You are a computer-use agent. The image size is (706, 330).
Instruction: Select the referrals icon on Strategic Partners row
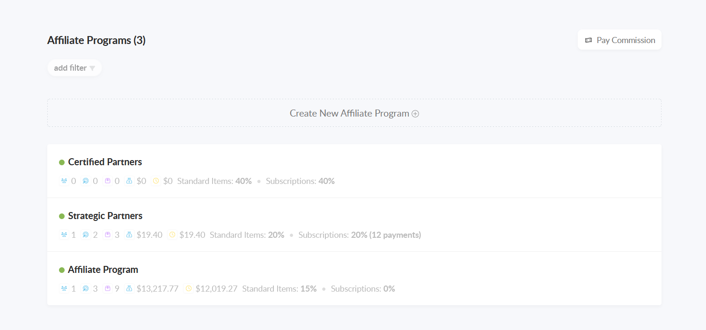86,235
